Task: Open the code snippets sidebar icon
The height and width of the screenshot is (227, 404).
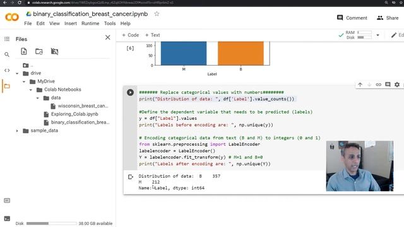Action: click(x=7, y=70)
